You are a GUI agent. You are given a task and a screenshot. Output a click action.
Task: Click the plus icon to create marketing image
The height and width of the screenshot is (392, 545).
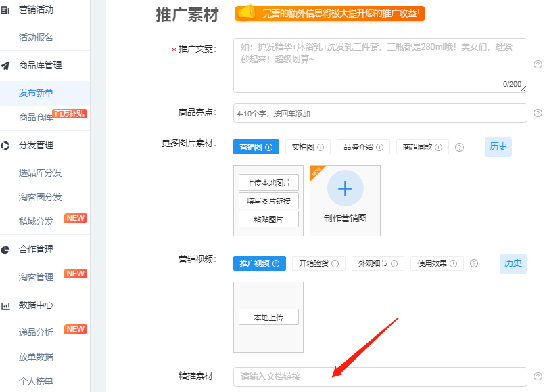tap(345, 188)
